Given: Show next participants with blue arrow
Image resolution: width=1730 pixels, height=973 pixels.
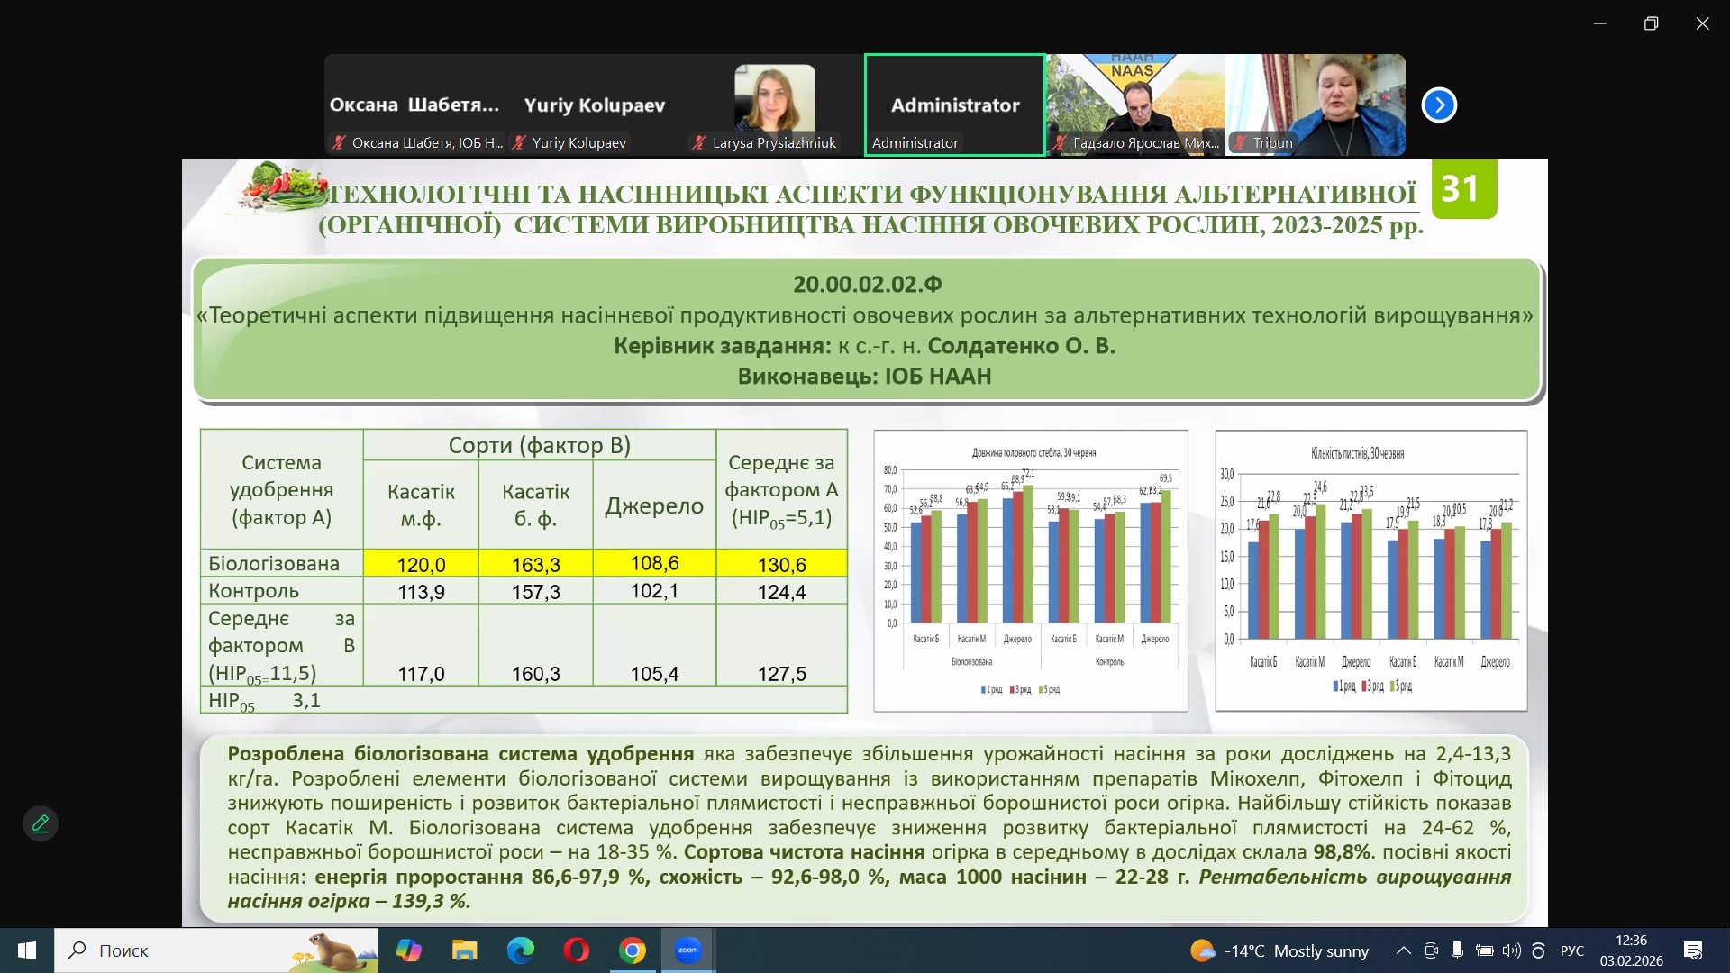Looking at the screenshot, I should [x=1439, y=105].
